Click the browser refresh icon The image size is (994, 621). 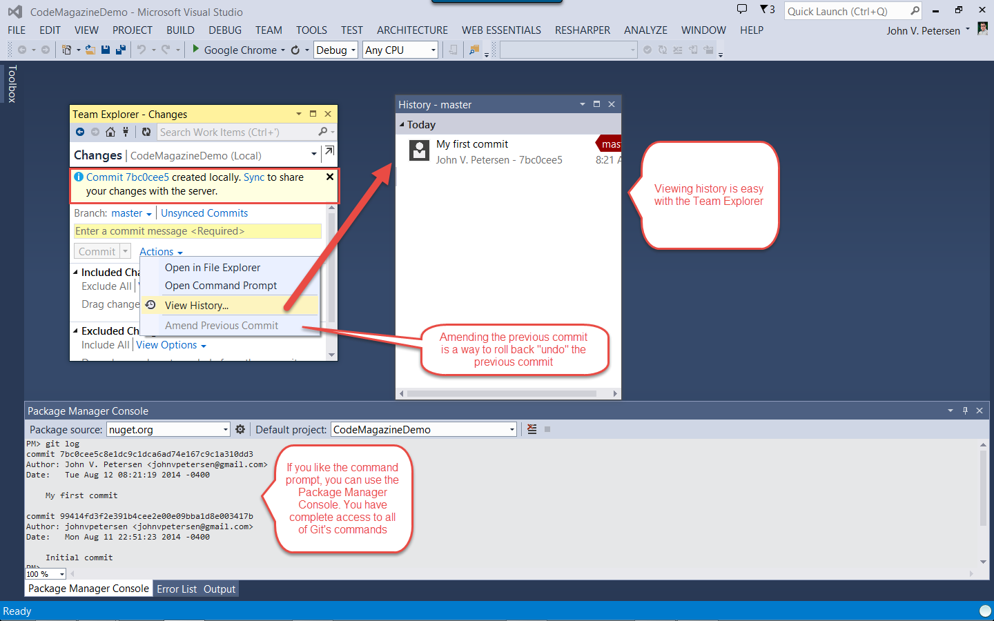(295, 50)
